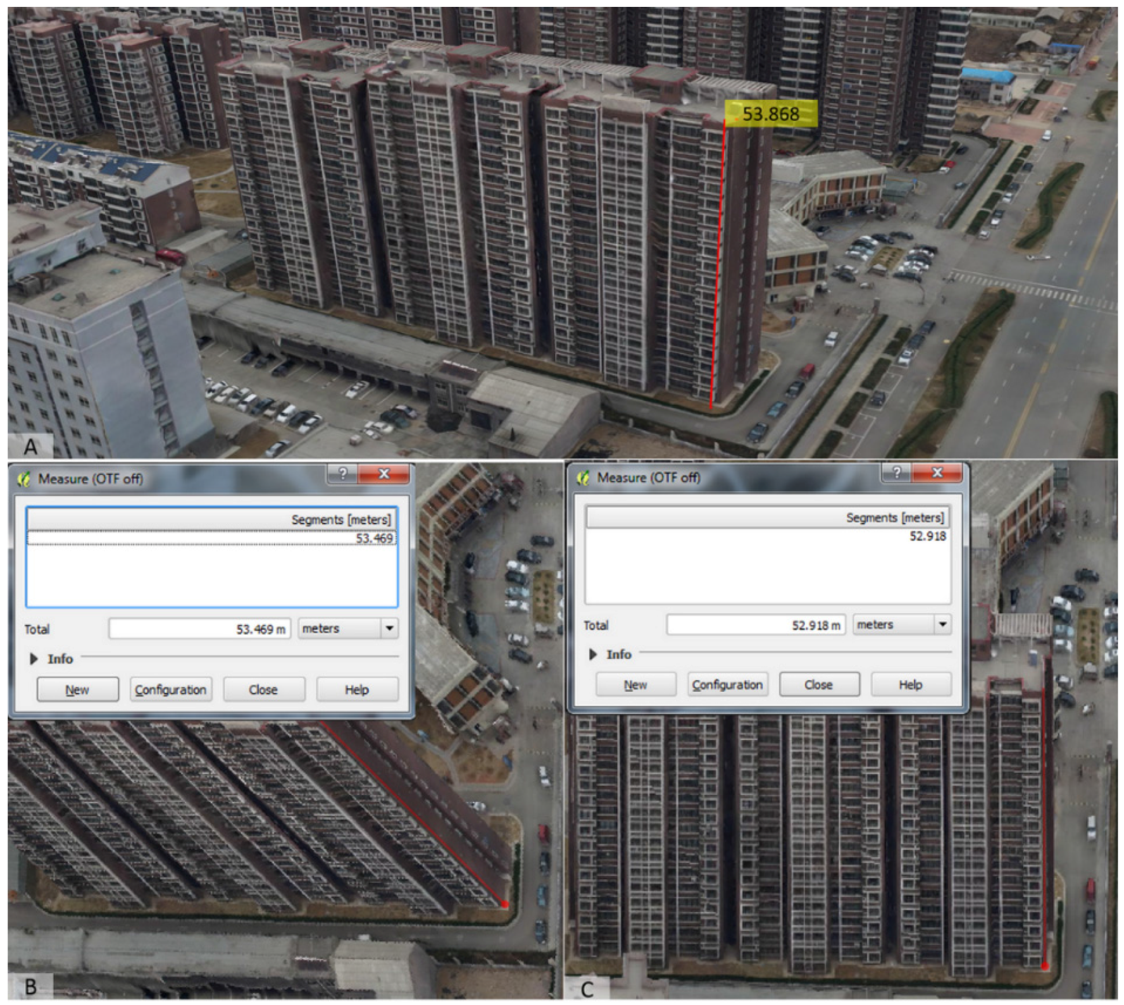Screen dimensions: 1124x1005
Task: Expand Info section in right Measure dialog
Action: point(593,654)
